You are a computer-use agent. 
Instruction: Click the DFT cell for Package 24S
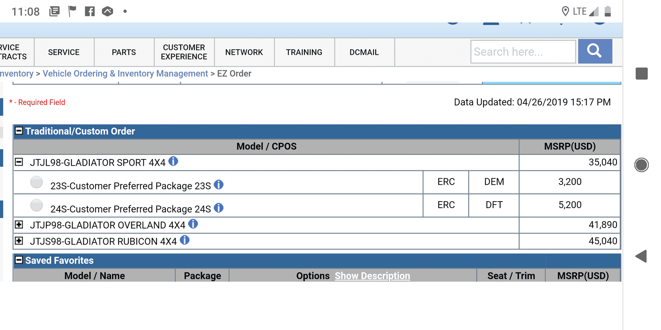point(494,205)
